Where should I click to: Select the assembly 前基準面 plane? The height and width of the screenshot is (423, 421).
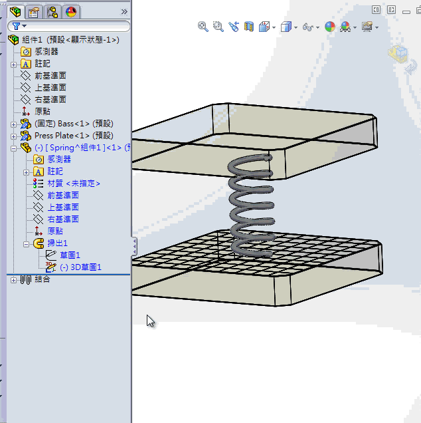coord(50,76)
